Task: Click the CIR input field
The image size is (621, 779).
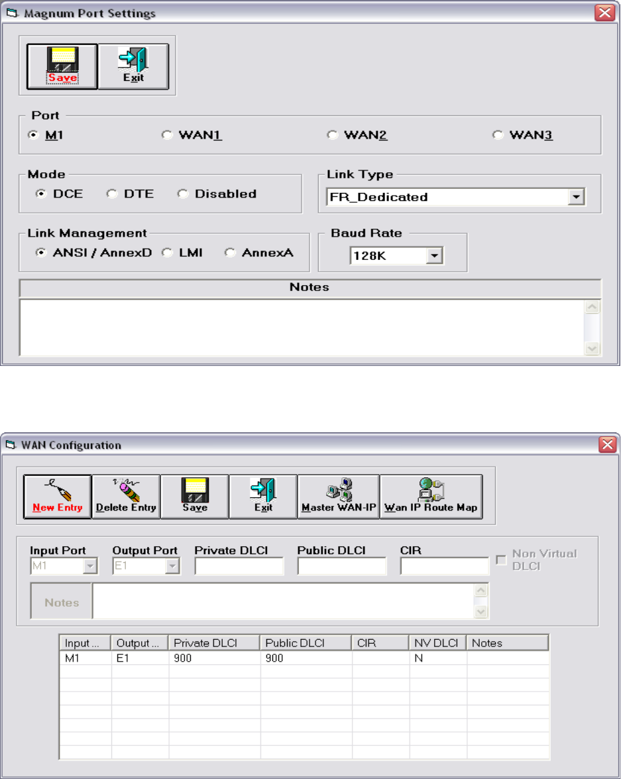Action: (445, 566)
